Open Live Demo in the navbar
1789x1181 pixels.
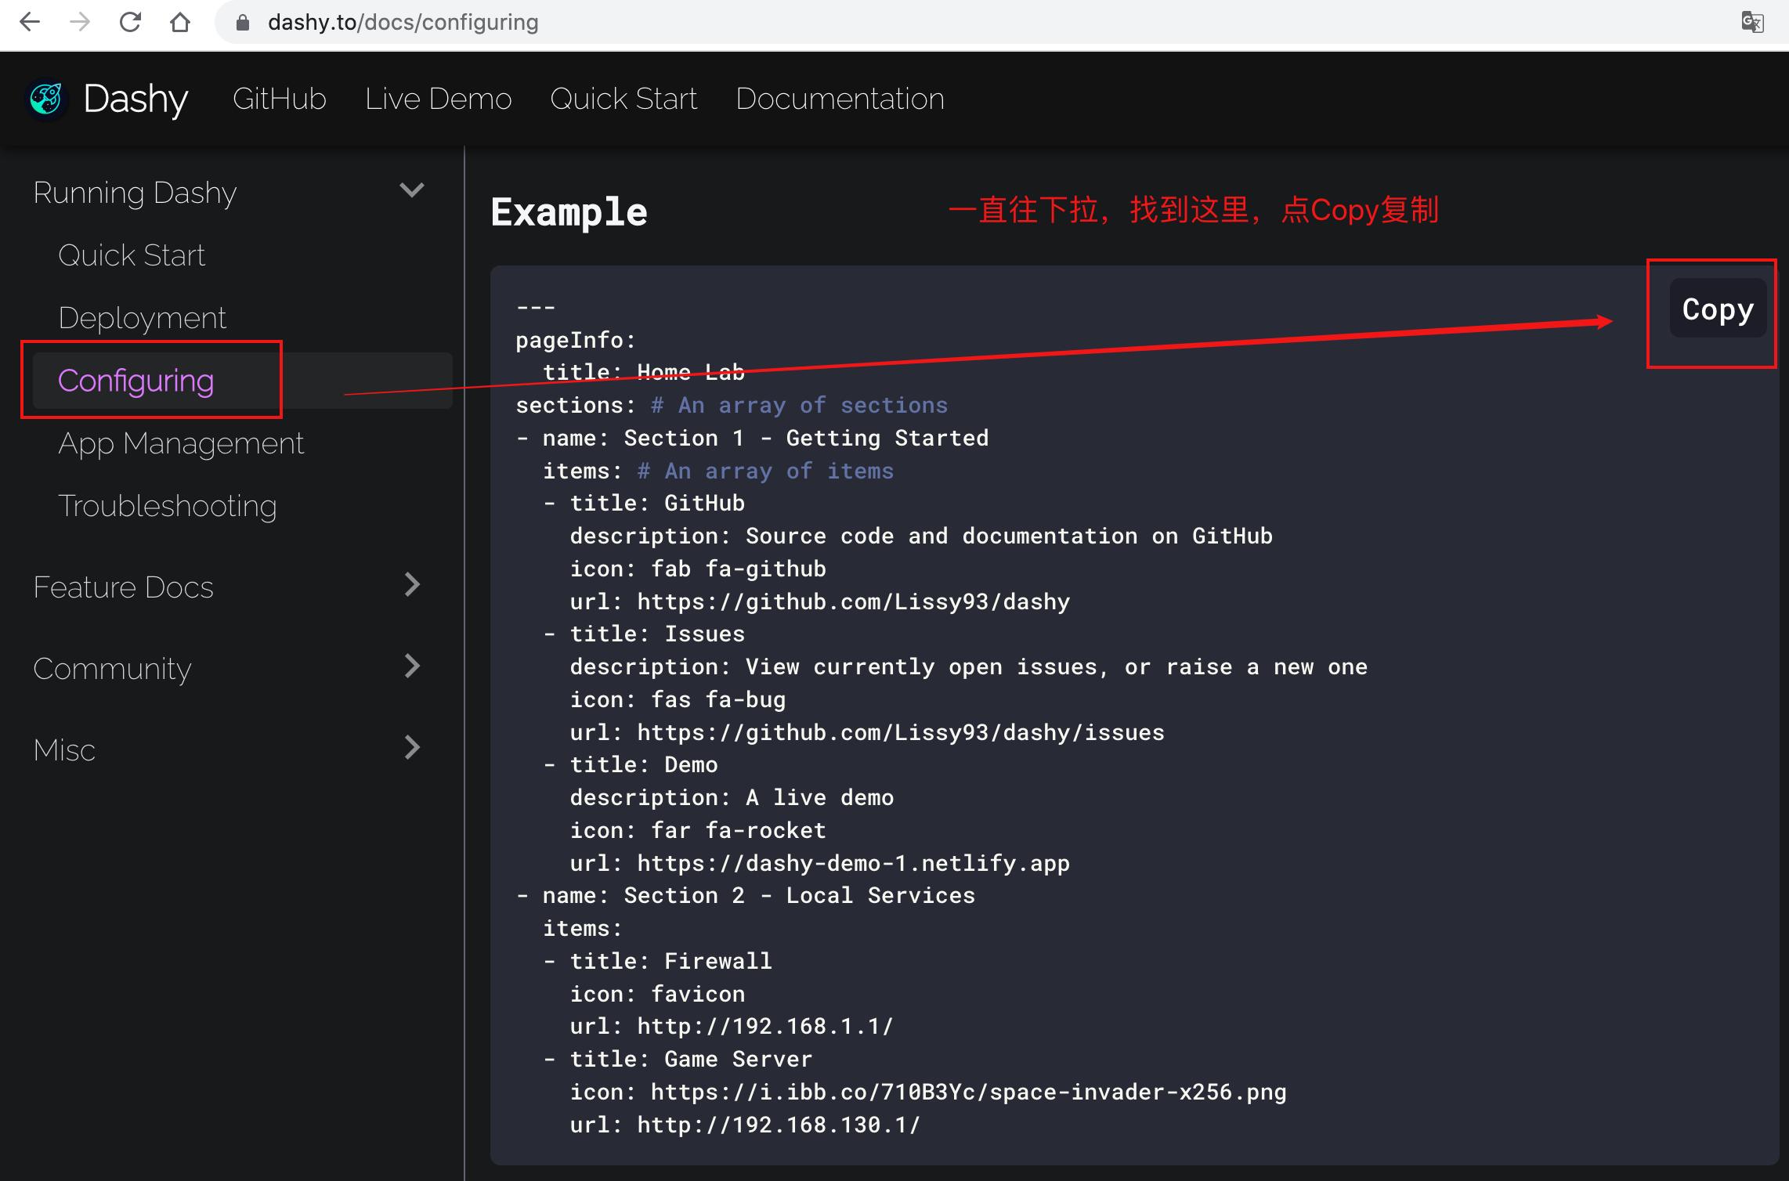coord(438,99)
